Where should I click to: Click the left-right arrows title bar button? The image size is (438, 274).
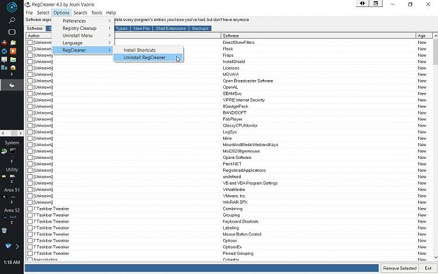(362, 4)
